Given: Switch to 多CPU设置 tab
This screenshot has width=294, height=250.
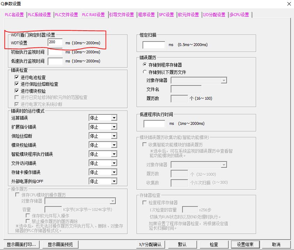Looking at the screenshot, I should coord(239,15).
